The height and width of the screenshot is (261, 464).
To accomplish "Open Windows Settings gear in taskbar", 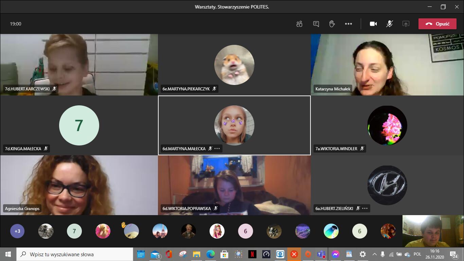I will tap(362, 254).
